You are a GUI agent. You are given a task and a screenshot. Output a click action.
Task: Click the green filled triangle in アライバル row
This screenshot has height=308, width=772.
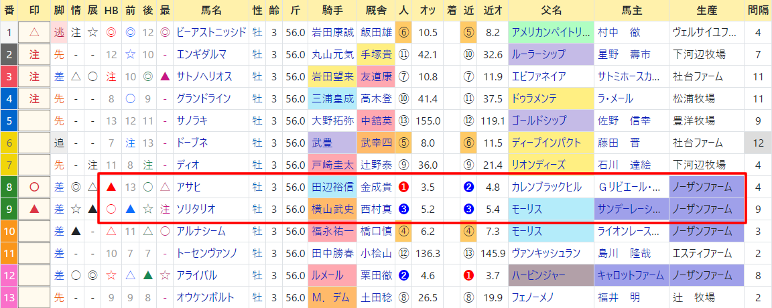147,275
